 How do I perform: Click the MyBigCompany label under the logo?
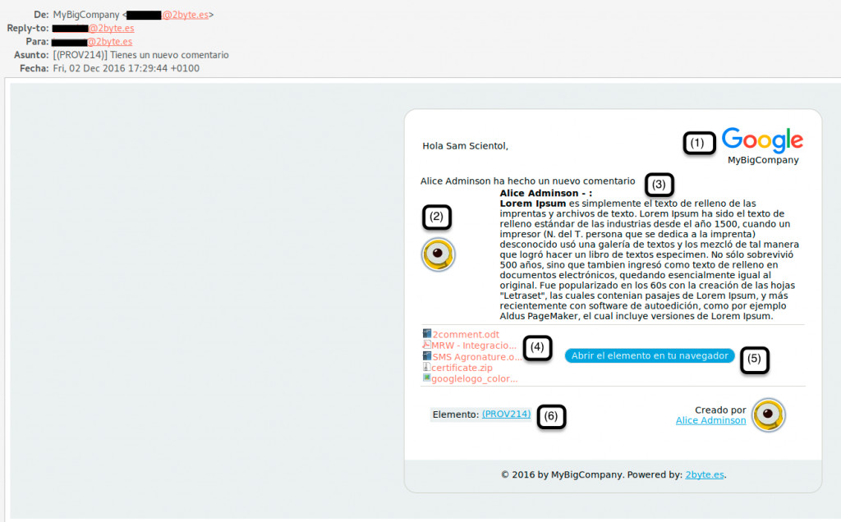(x=763, y=160)
